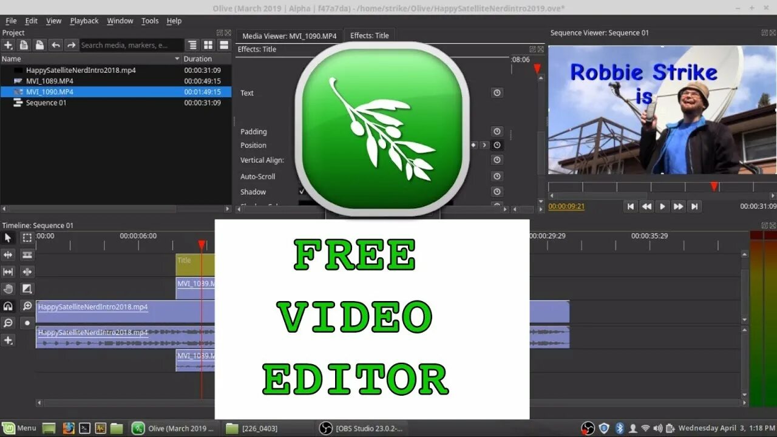This screenshot has height=437, width=777.
Task: Play the sequence in the Sequence Viewer
Action: [x=662, y=206]
